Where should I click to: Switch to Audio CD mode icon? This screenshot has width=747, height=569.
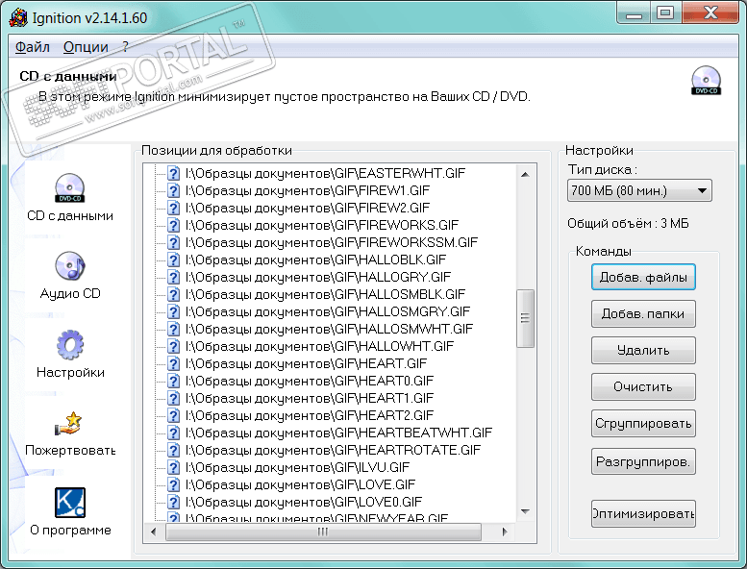(70, 266)
